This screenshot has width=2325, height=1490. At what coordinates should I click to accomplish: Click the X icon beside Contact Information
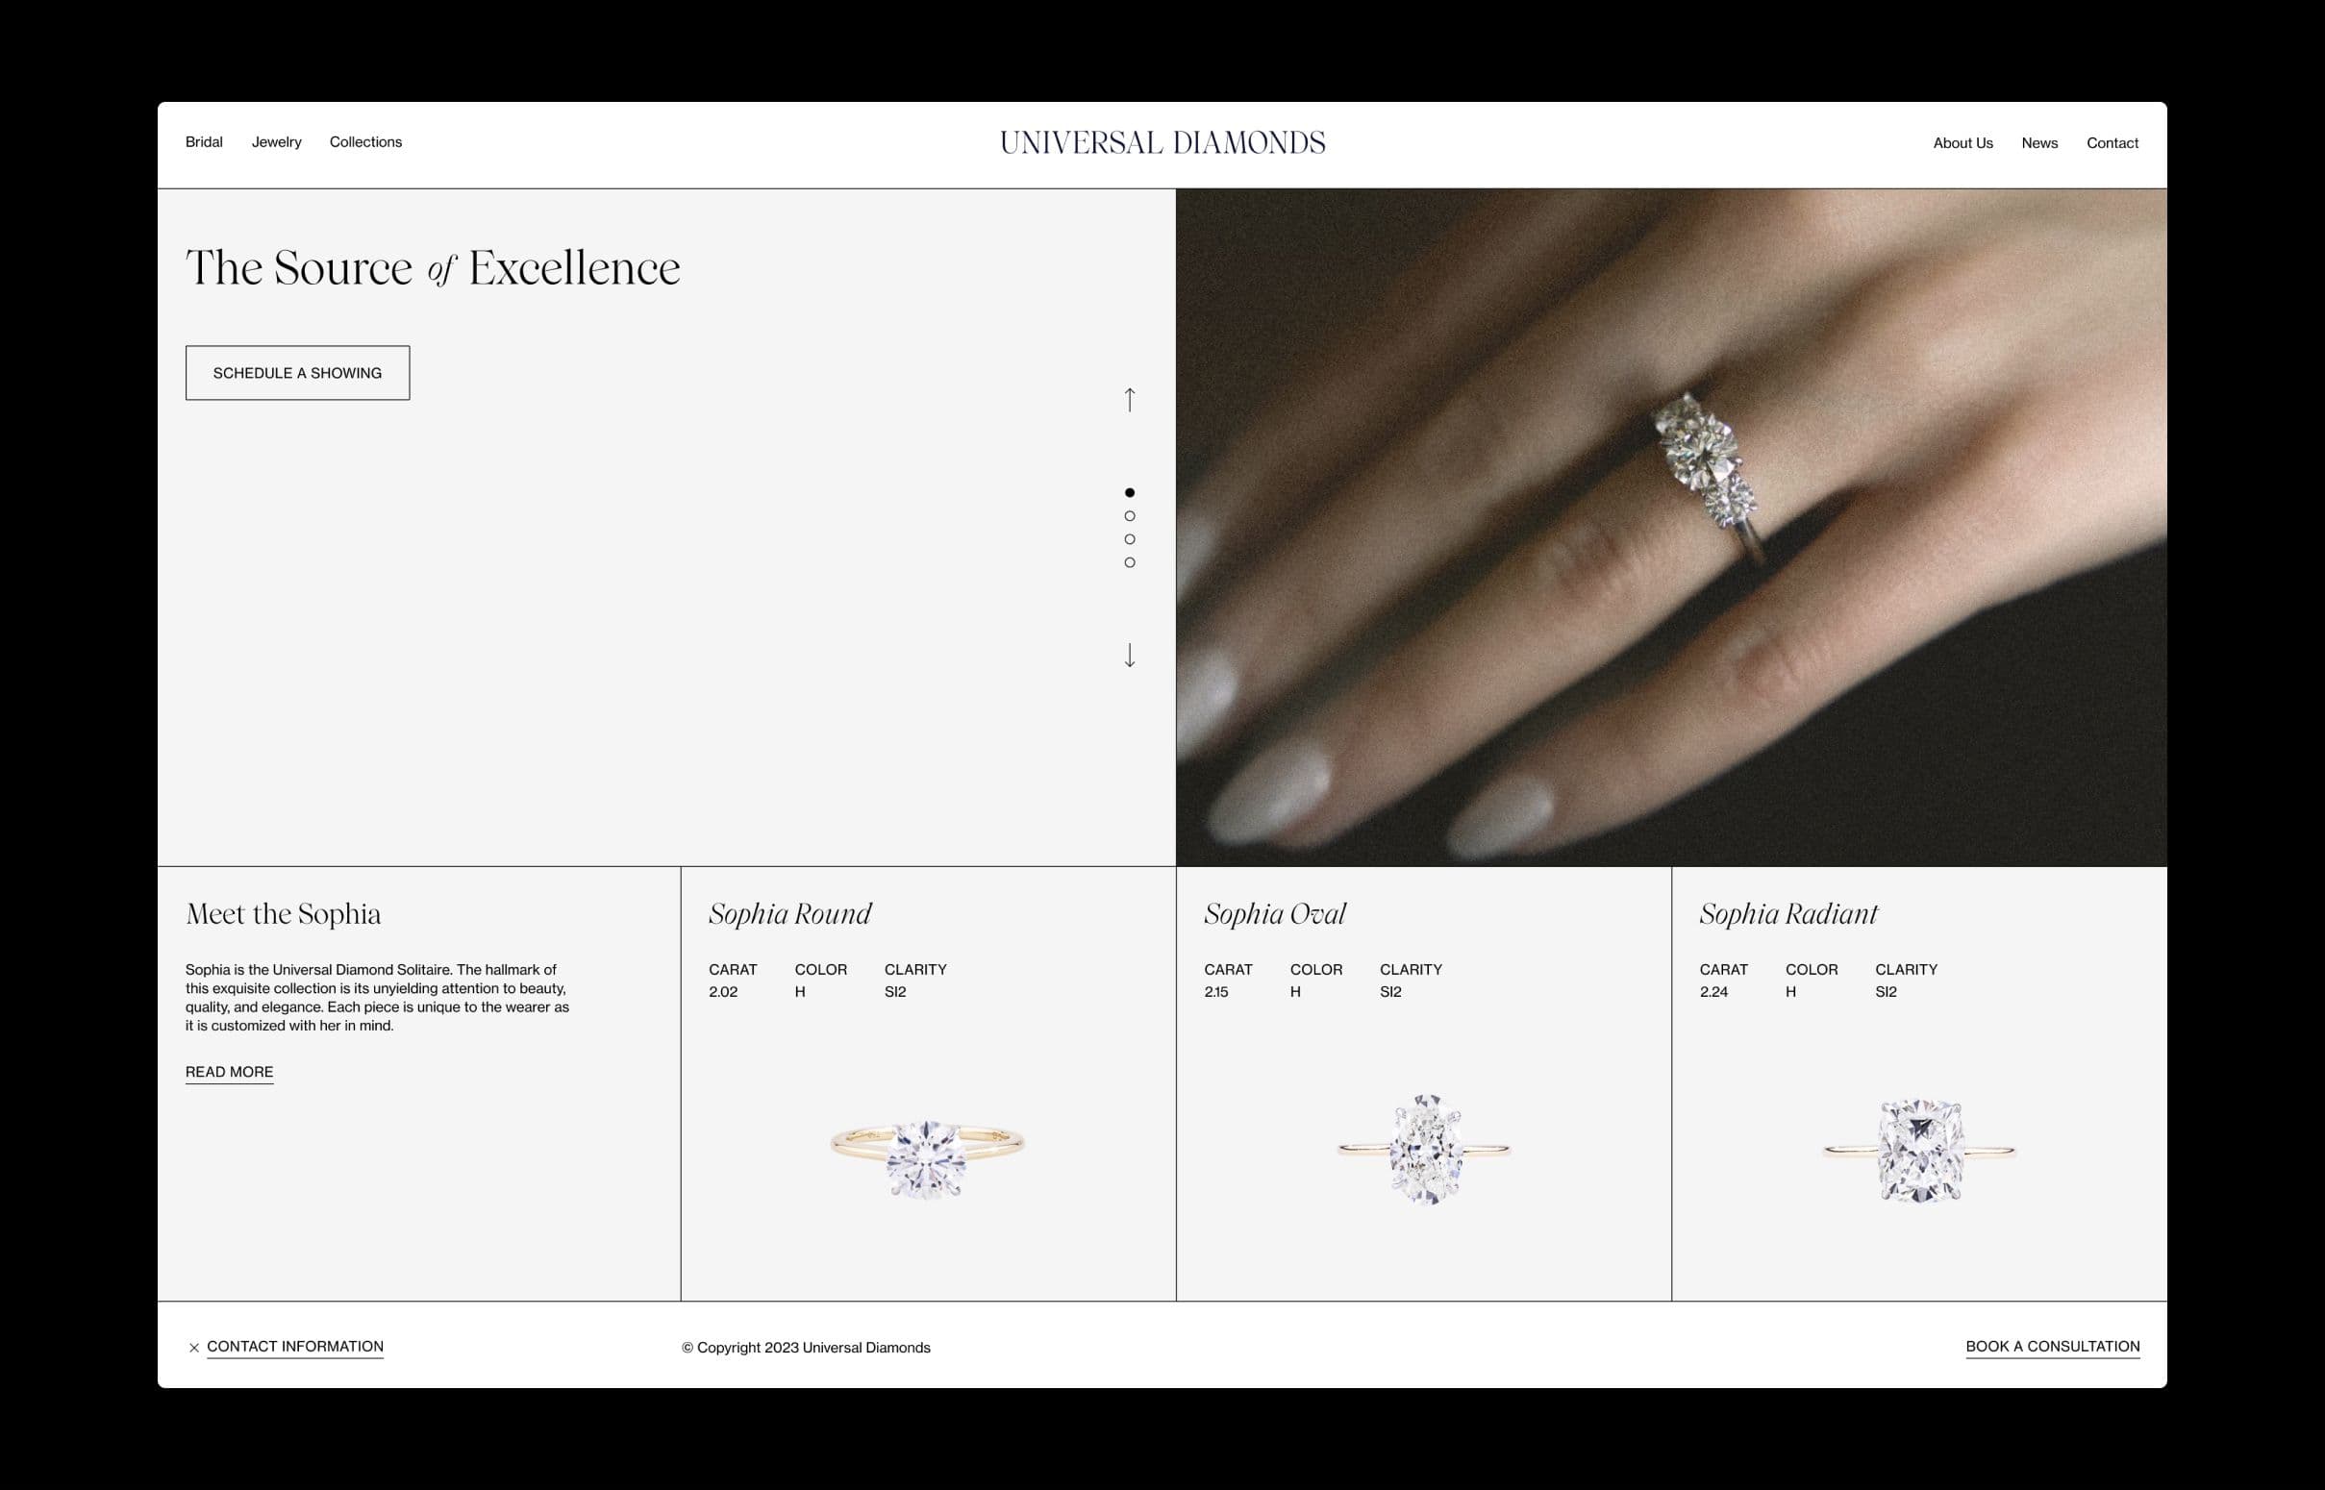click(193, 1346)
